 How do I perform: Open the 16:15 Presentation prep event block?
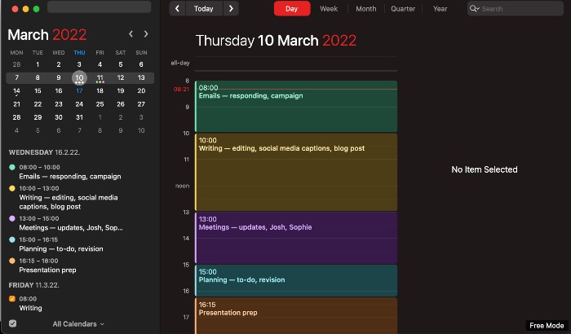(x=296, y=315)
